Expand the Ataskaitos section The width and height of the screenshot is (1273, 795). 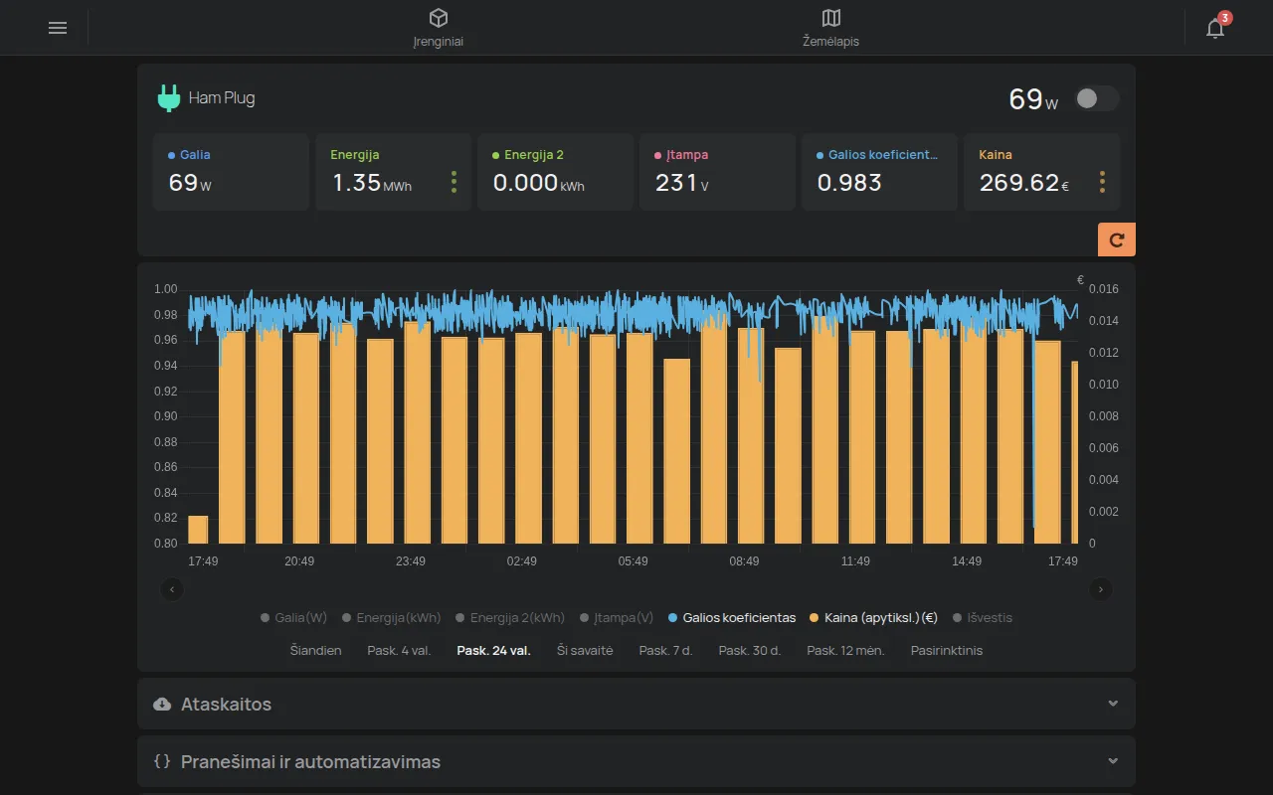(x=636, y=704)
